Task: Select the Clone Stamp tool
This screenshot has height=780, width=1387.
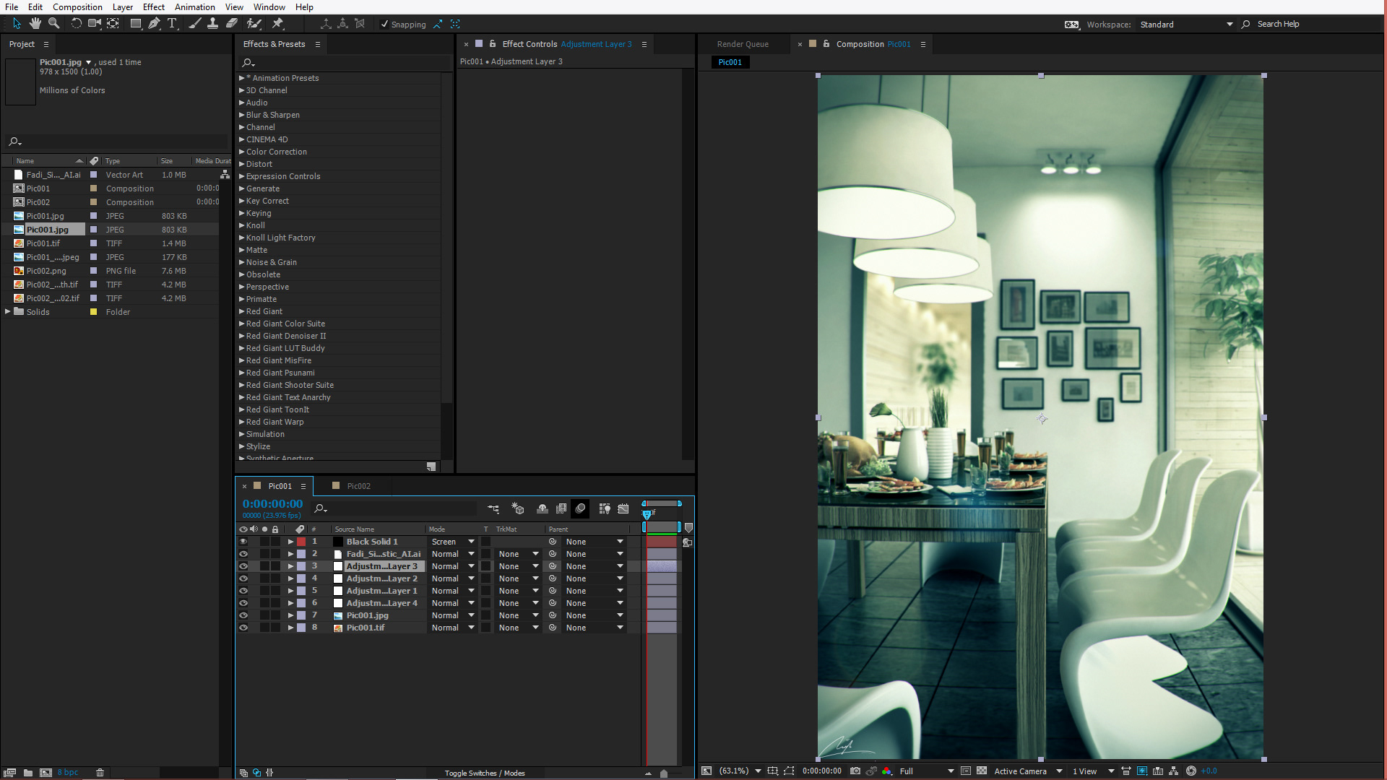Action: pos(212,24)
